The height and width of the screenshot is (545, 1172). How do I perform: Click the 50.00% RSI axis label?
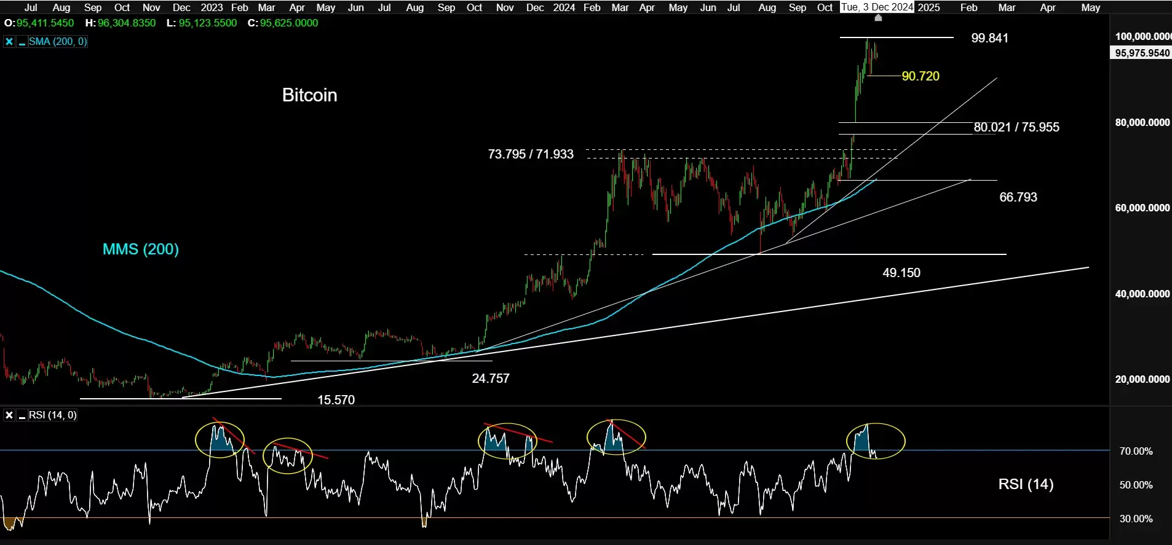coord(1136,485)
